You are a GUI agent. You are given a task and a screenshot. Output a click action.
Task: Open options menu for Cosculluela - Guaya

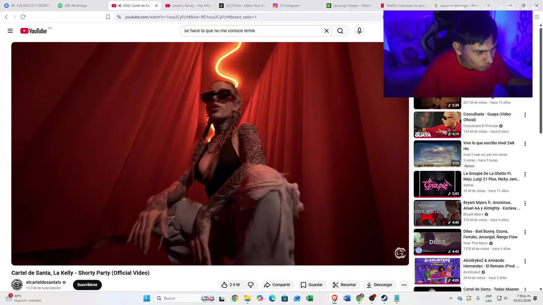click(525, 115)
